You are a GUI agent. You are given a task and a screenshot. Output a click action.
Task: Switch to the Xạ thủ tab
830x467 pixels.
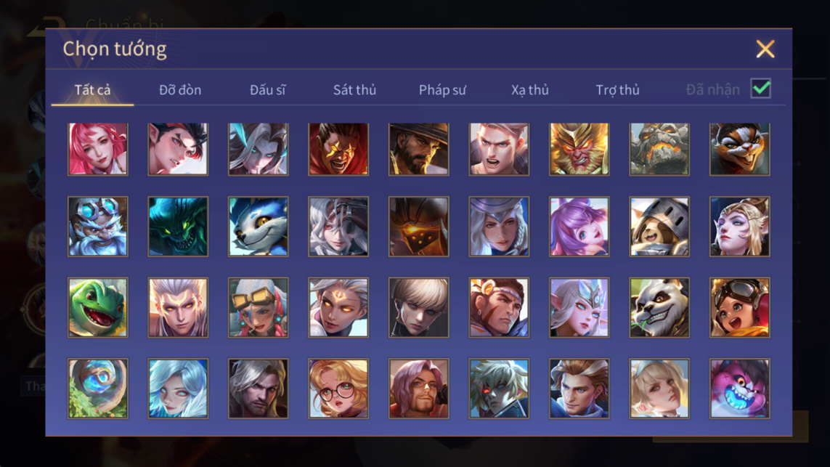(x=530, y=90)
